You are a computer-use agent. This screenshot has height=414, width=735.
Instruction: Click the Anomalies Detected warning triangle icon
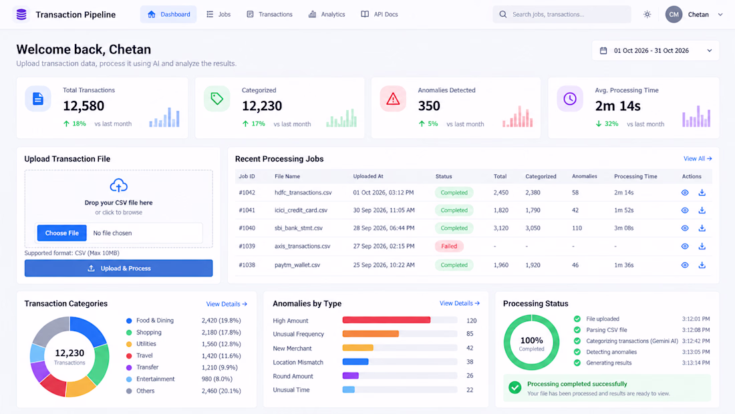click(393, 99)
